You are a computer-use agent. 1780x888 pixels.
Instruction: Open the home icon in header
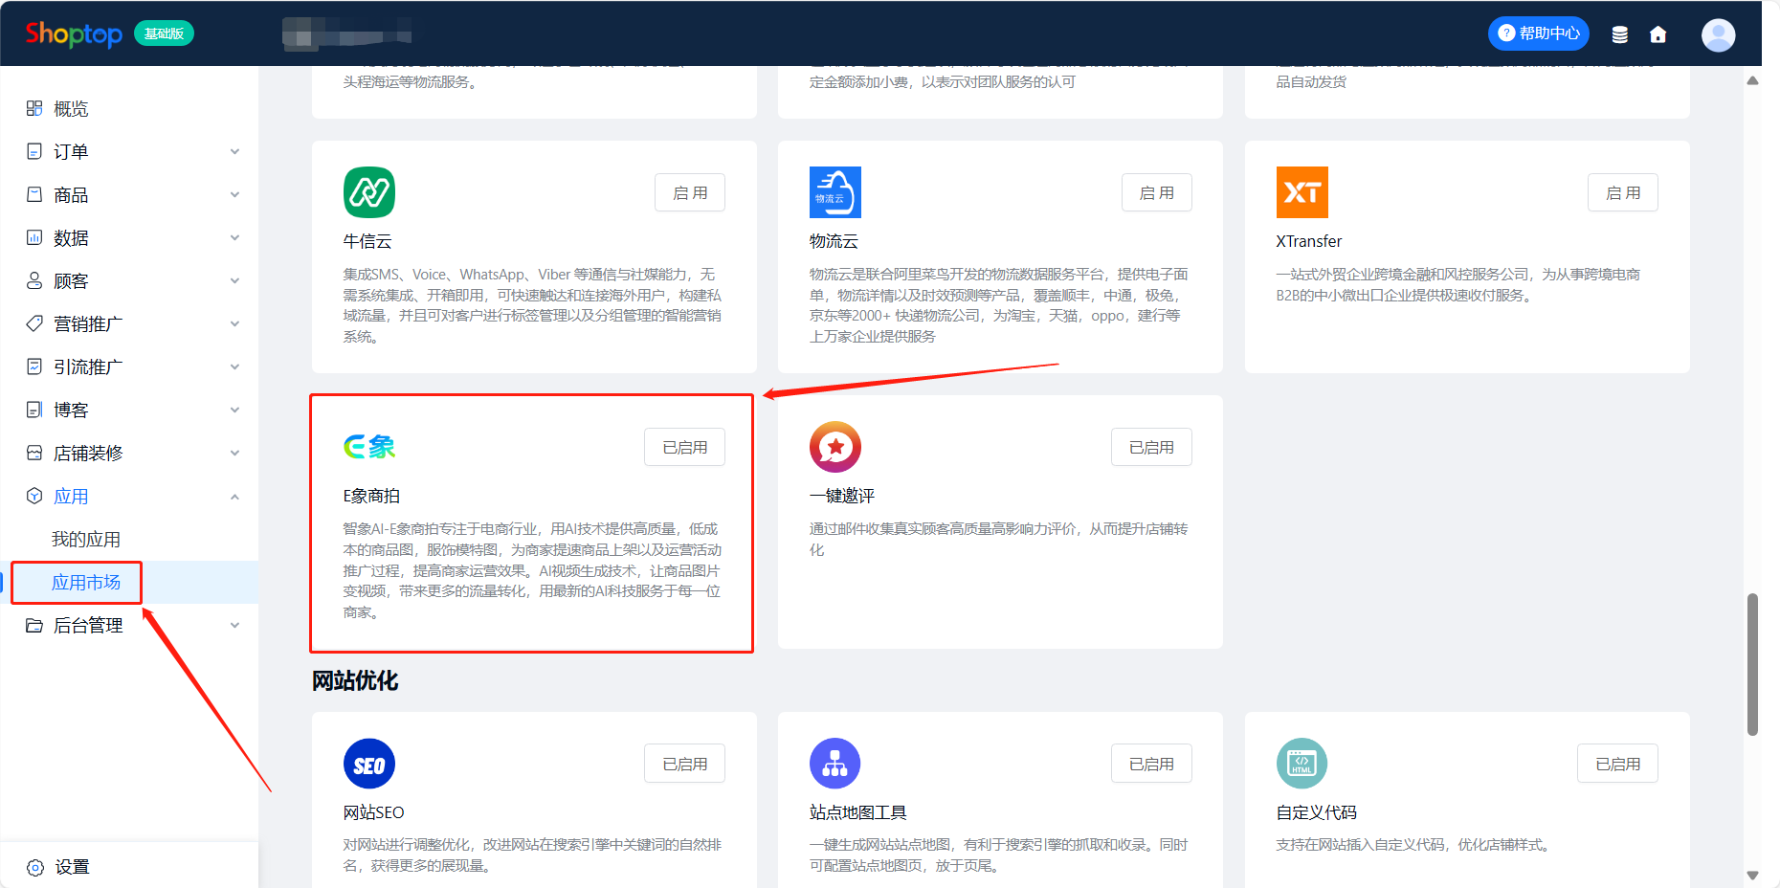[x=1658, y=34]
